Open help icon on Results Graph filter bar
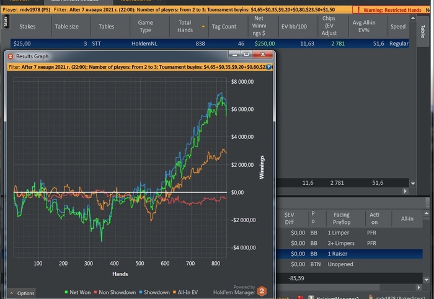The height and width of the screenshot is (299, 434). tap(268, 67)
